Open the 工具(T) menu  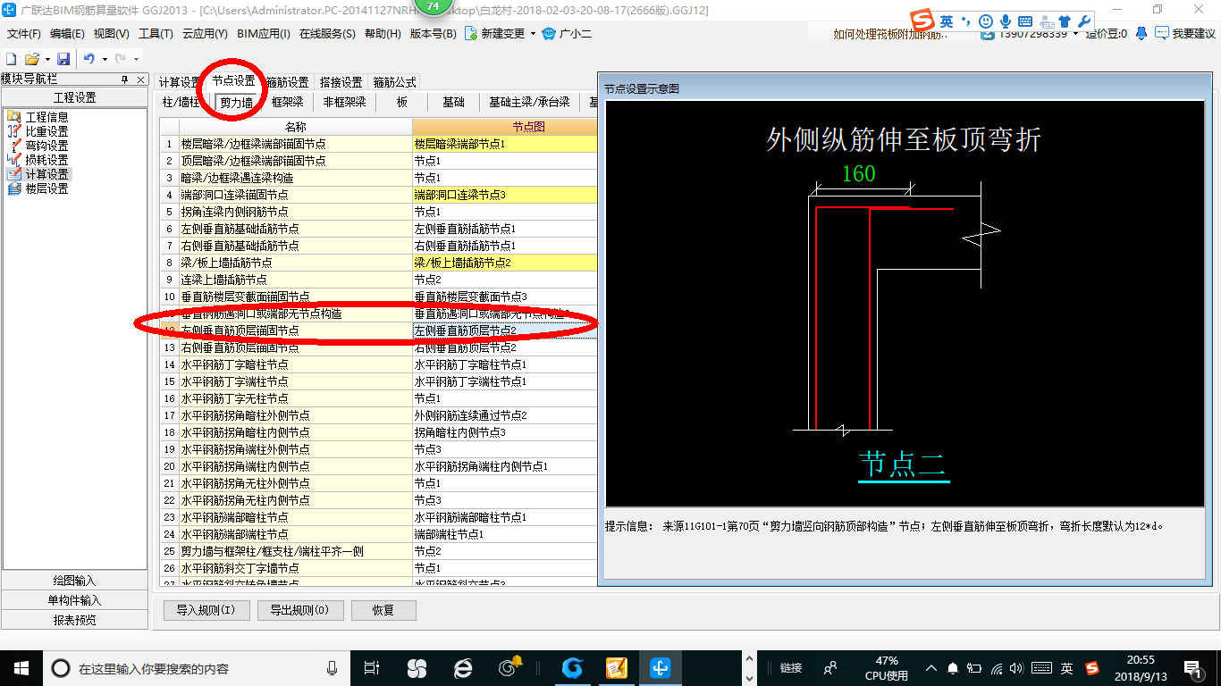156,34
